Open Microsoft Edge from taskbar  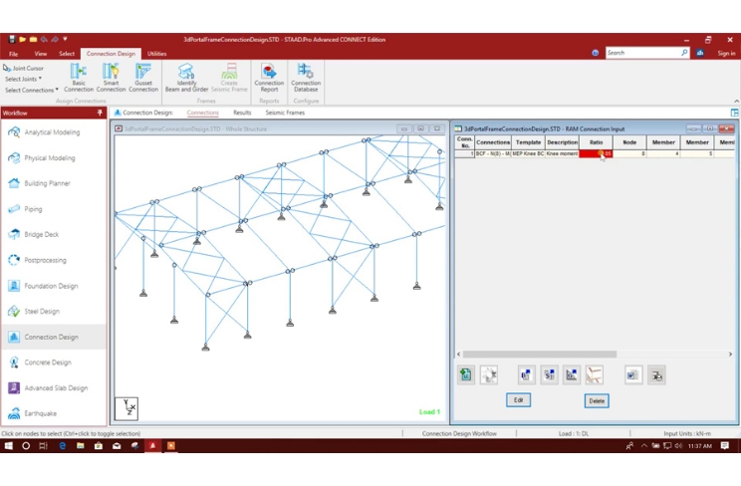pos(62,446)
